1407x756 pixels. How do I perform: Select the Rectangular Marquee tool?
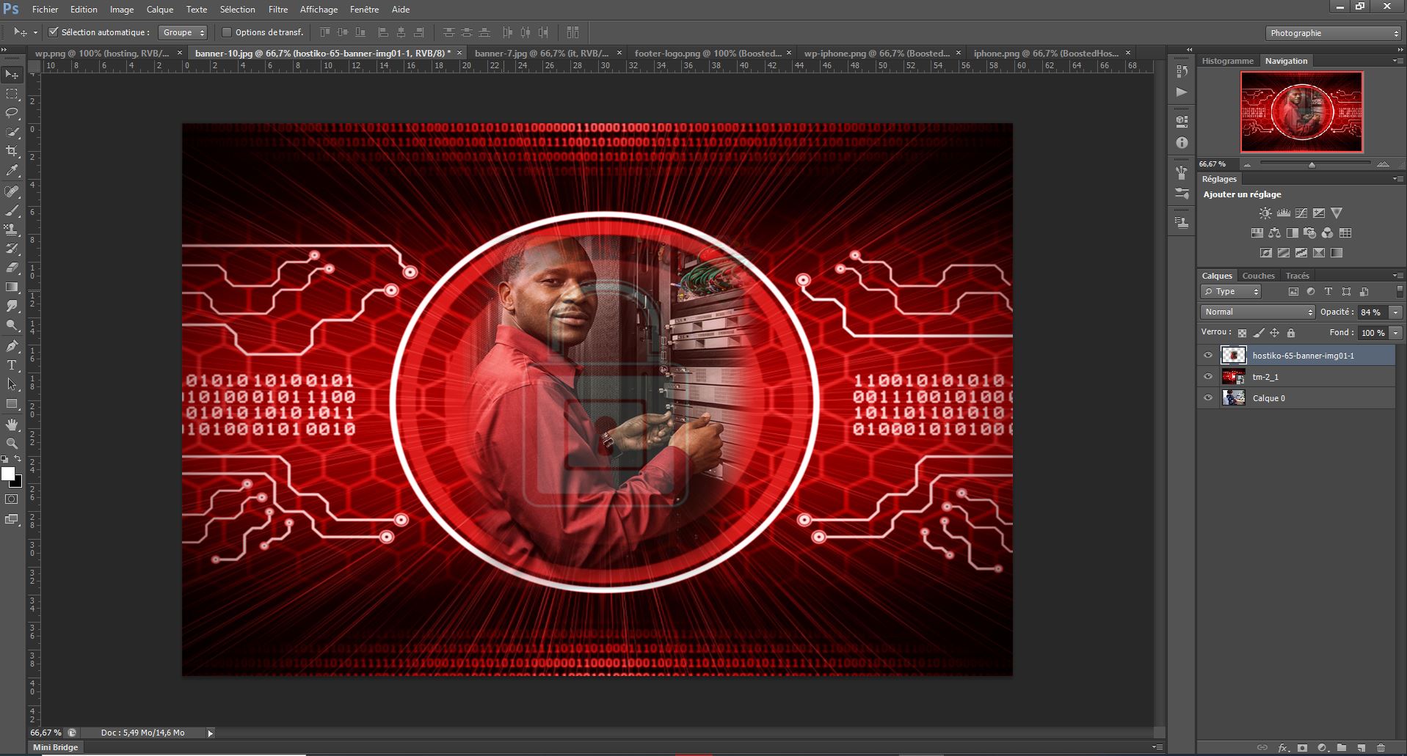(12, 94)
